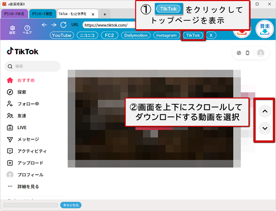
Task: Click the browser back arrow
Action: click(x=44, y=25)
